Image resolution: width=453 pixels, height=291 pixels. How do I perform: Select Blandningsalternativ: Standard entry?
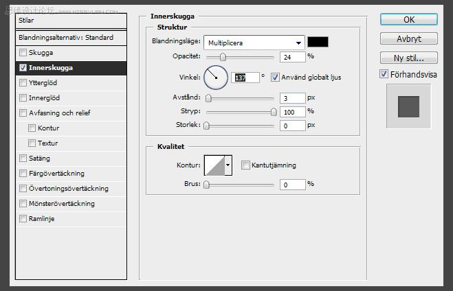(71, 38)
